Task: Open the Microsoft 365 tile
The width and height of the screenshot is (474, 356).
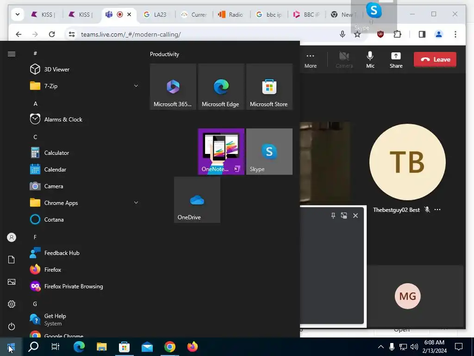Action: (x=173, y=87)
